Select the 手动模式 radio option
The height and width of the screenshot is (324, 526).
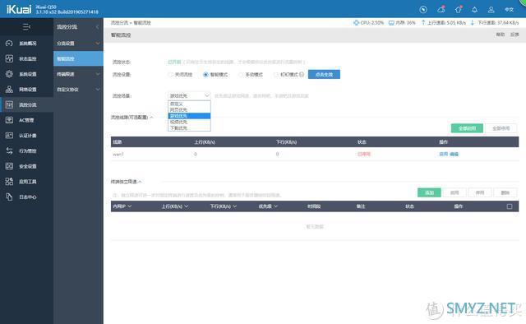pyautogui.click(x=241, y=75)
